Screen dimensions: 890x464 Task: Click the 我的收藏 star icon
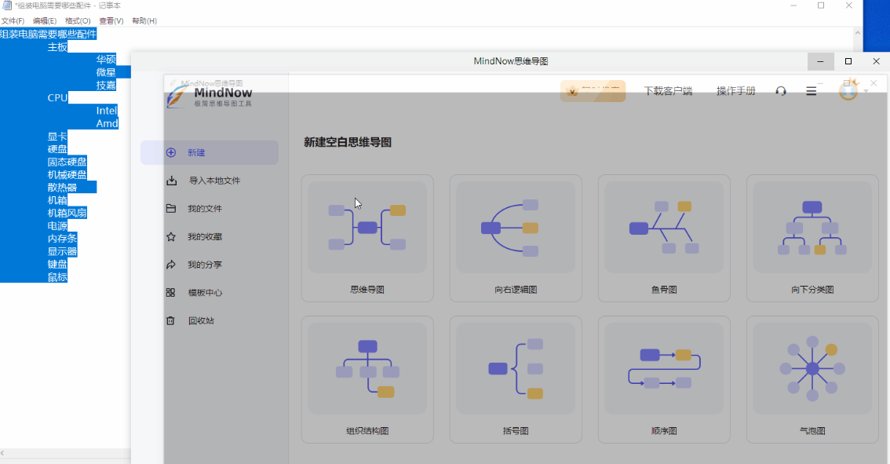171,236
